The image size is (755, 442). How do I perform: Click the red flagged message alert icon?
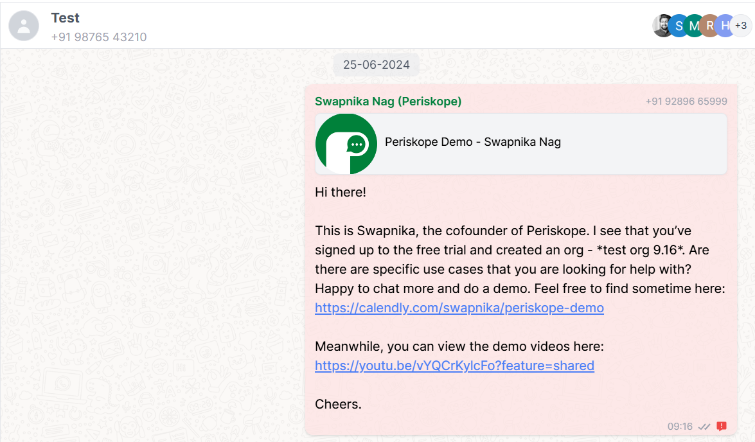722,426
